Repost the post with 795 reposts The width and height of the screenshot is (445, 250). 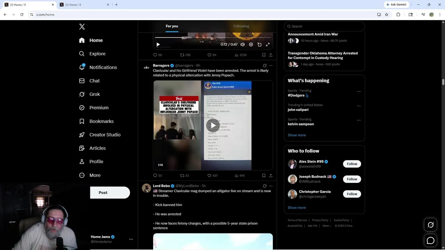185,55
